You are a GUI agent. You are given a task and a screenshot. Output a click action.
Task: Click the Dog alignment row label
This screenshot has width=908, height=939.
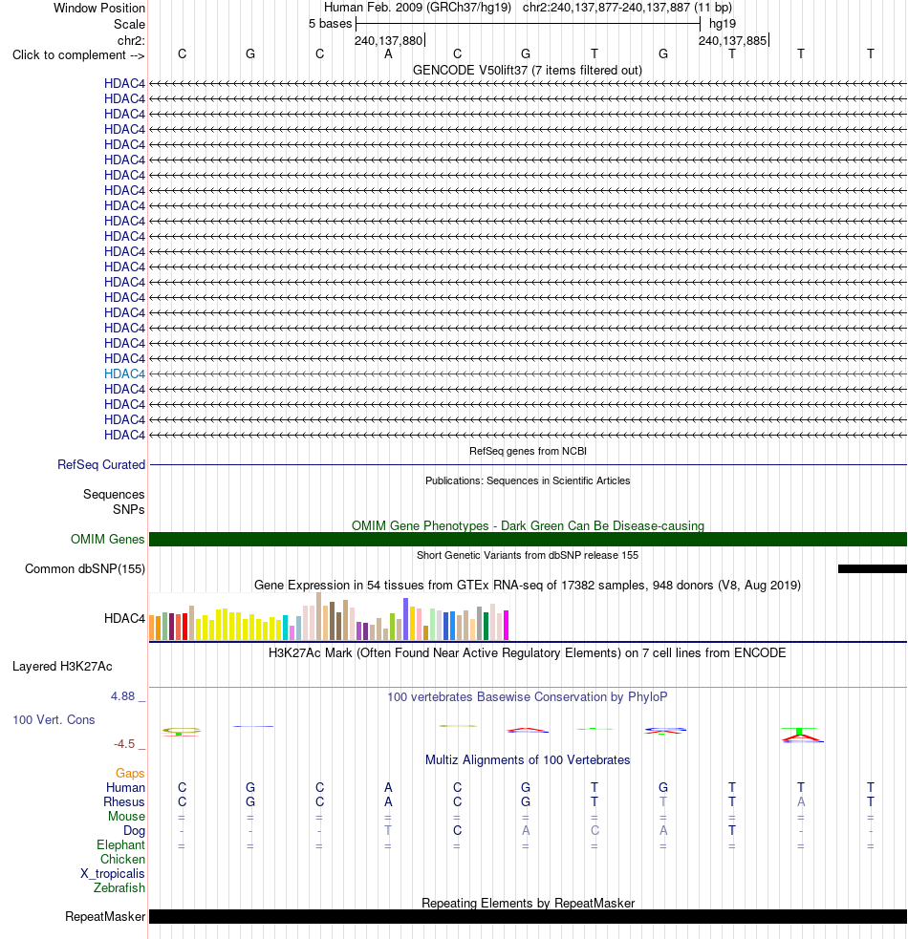pyautogui.click(x=134, y=831)
